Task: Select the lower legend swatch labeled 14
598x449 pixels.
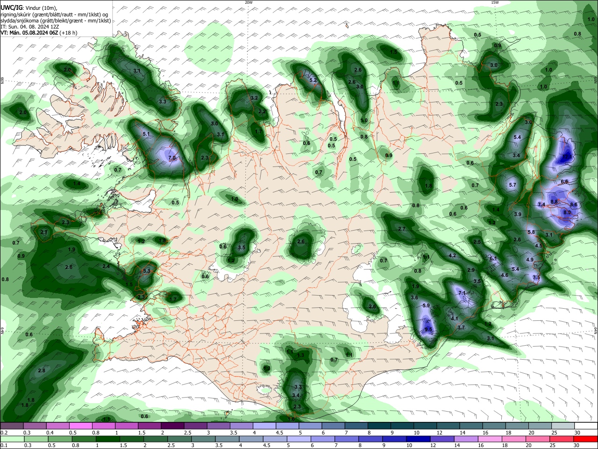Action: click(x=465, y=439)
